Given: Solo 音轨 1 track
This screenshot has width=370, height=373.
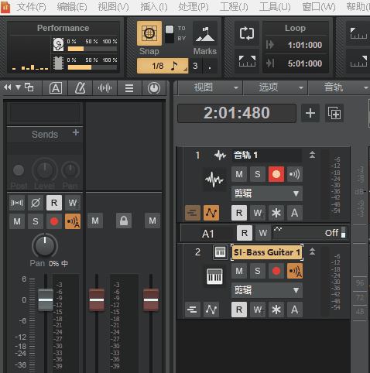Looking at the screenshot, I should point(258,174).
